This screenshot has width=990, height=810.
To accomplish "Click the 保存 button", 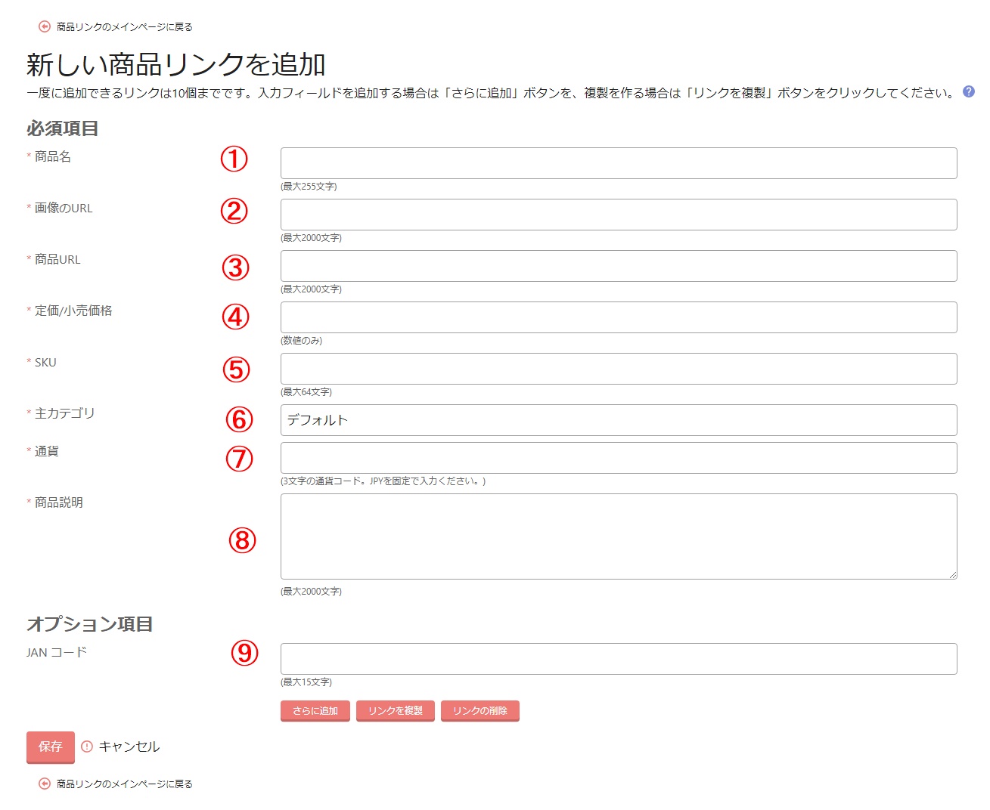I will click(50, 747).
